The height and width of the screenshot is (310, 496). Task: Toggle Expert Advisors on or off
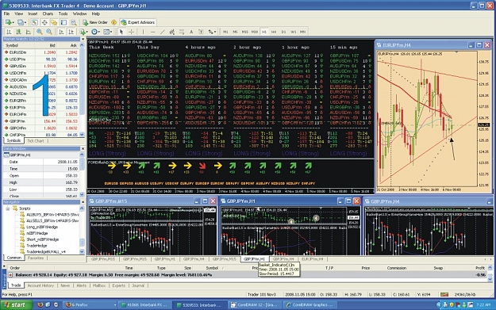[138, 22]
